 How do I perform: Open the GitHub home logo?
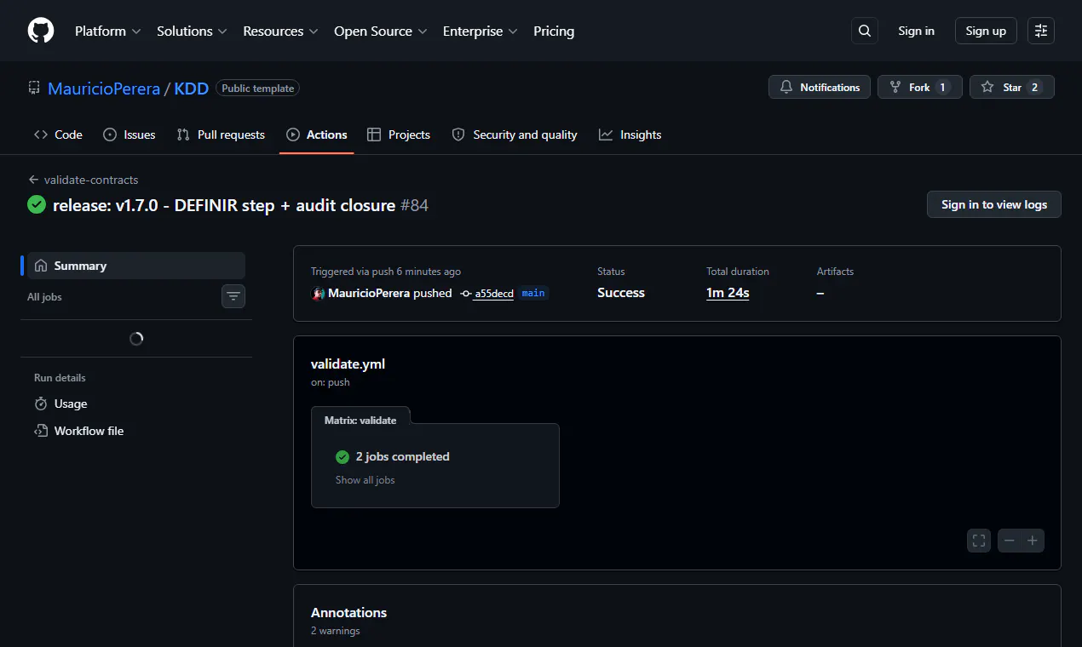pos(41,31)
